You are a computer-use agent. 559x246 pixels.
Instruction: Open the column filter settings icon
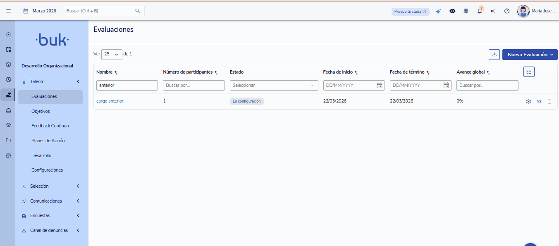(x=529, y=72)
